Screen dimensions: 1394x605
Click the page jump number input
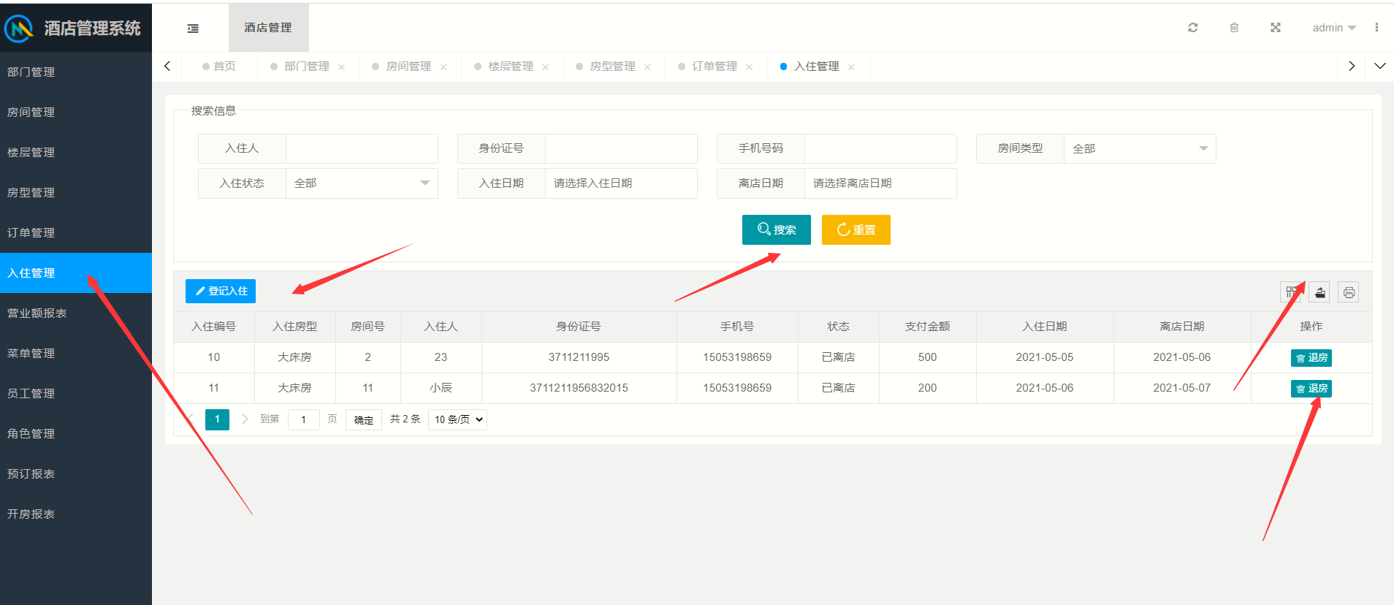[304, 419]
